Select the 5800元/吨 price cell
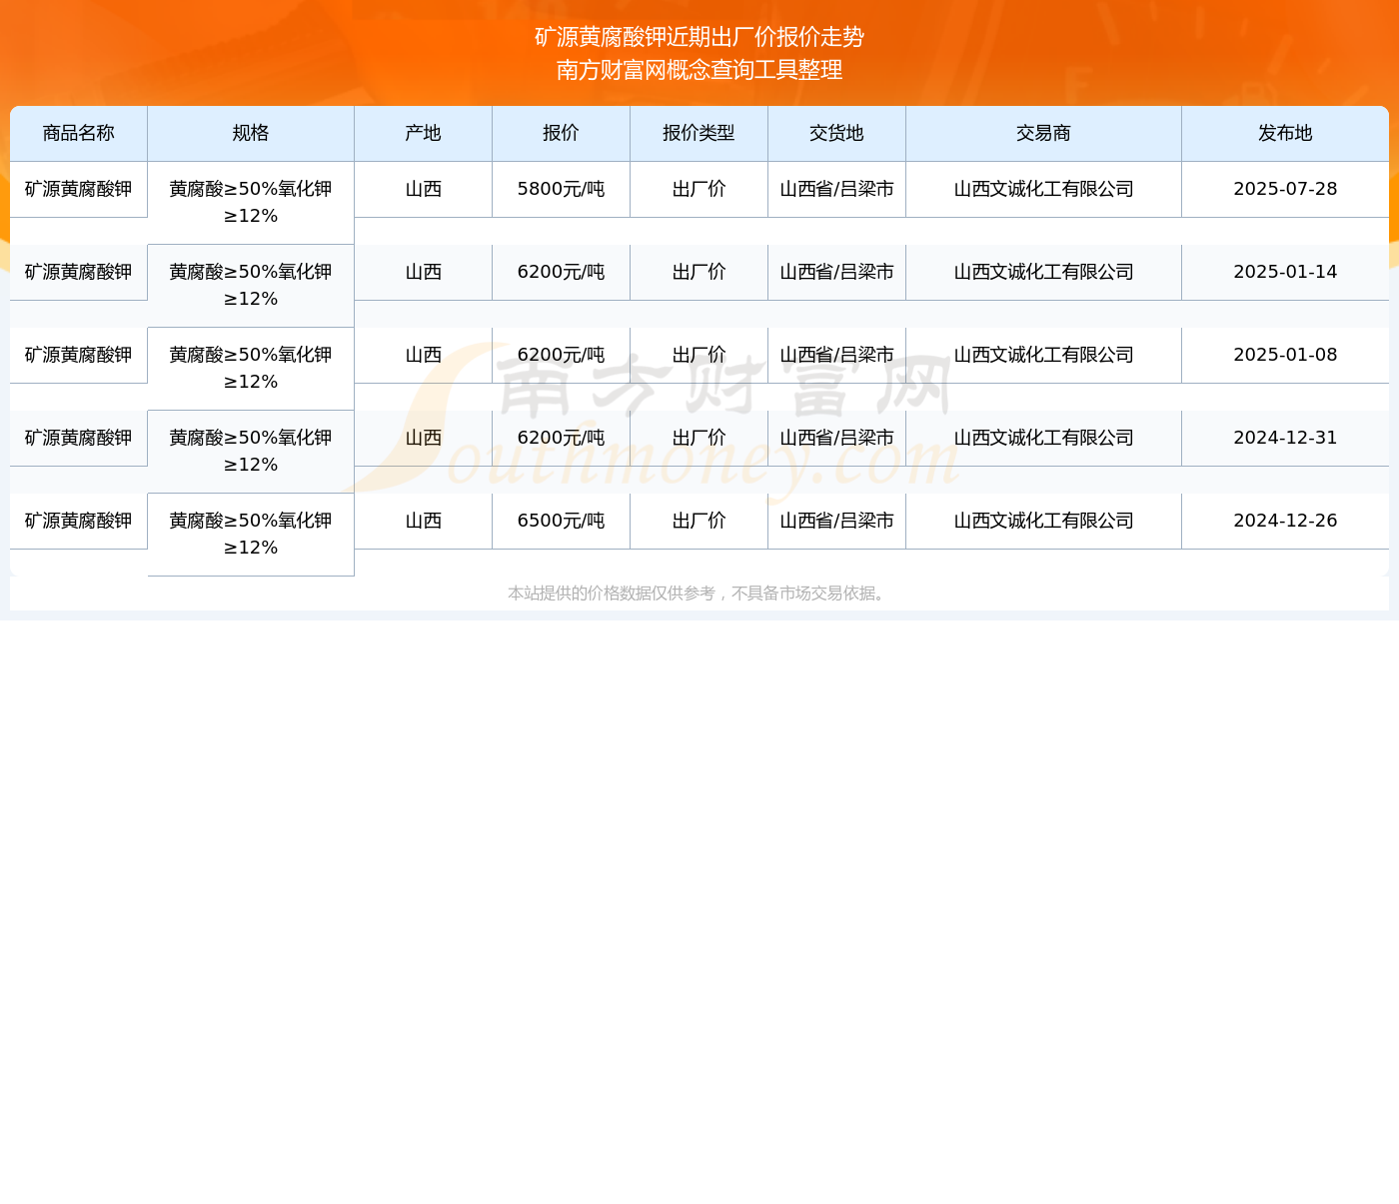 coord(562,189)
